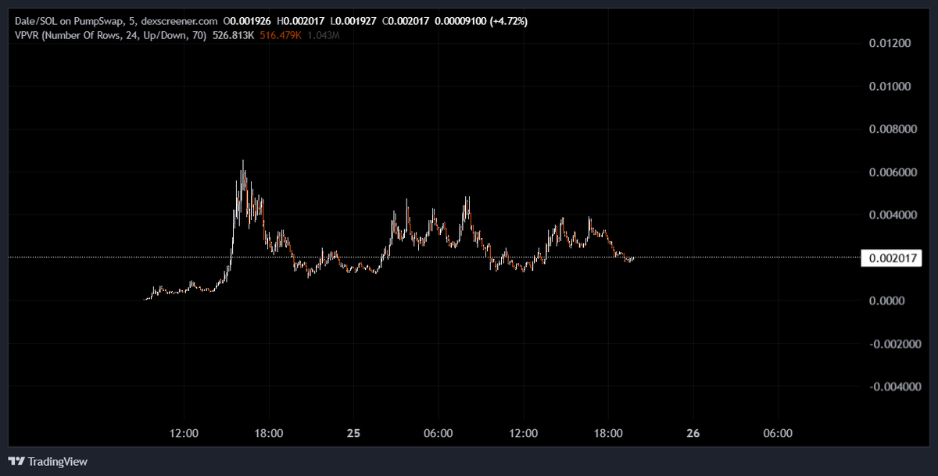Click the H0.002017 high value in header
The height and width of the screenshot is (476, 938).
point(301,22)
